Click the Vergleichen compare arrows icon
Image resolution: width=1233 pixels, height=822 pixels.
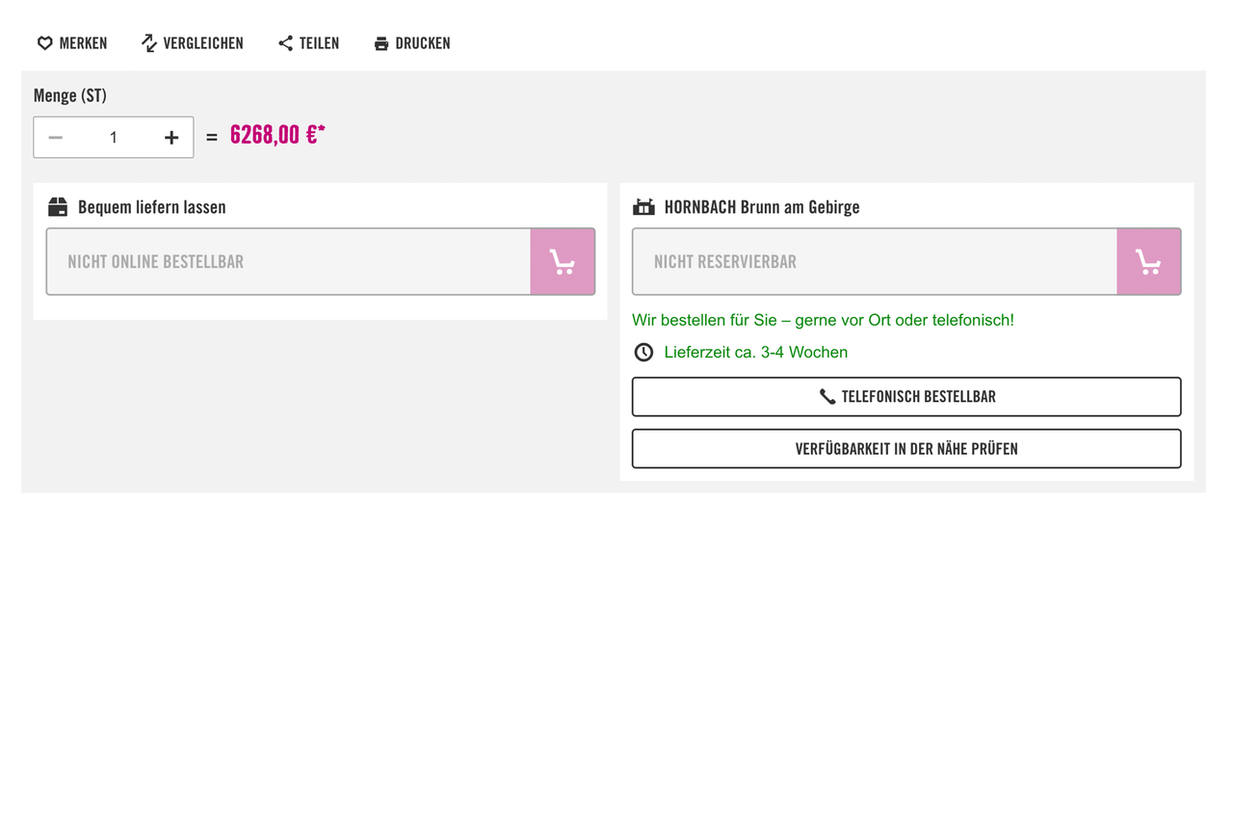(149, 43)
